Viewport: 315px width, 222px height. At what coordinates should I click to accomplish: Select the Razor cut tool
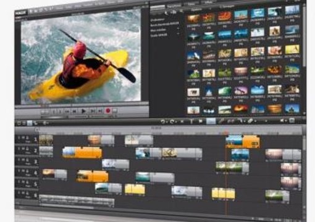[240, 121]
